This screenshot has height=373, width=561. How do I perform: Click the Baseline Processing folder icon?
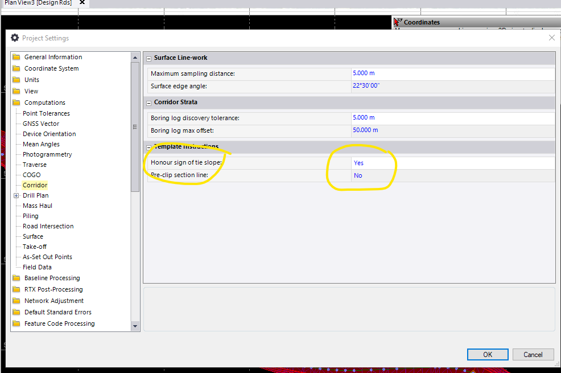click(x=16, y=278)
